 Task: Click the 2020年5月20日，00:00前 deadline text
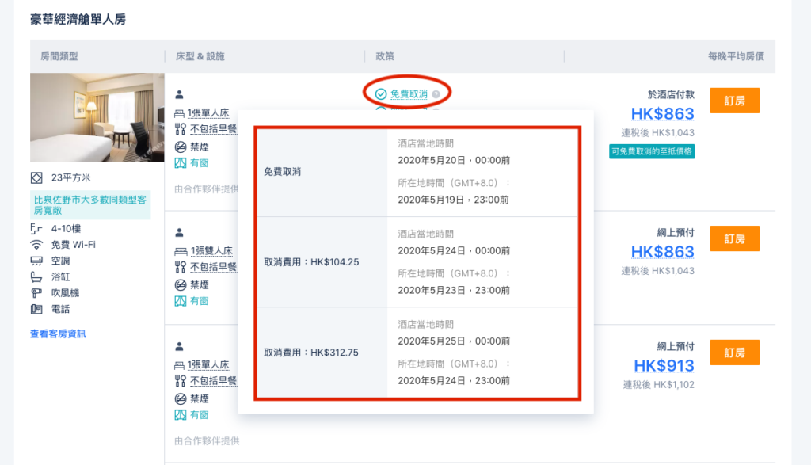pos(454,160)
